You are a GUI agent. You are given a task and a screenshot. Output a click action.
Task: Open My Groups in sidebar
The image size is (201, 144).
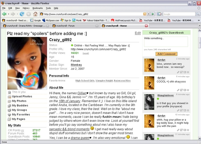(19, 110)
